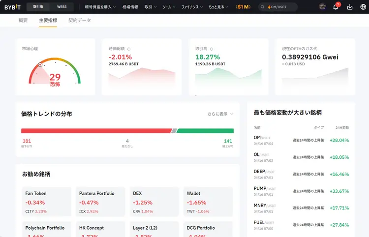Open the Pantera Portfolio sector card
Viewport: 369px width, 237px height.
point(100,202)
